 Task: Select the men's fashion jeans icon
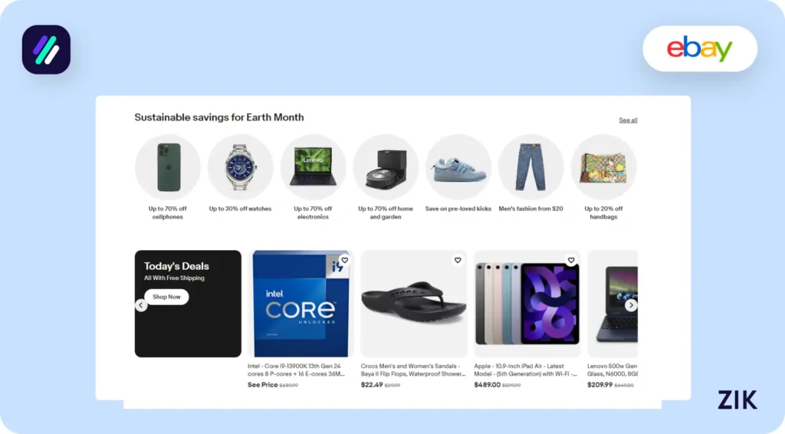[530, 167]
